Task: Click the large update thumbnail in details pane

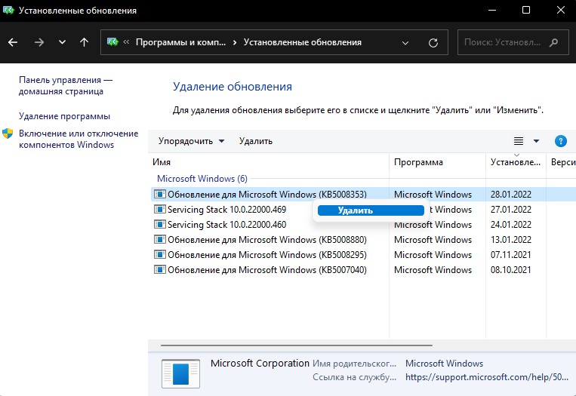Action: click(x=180, y=373)
